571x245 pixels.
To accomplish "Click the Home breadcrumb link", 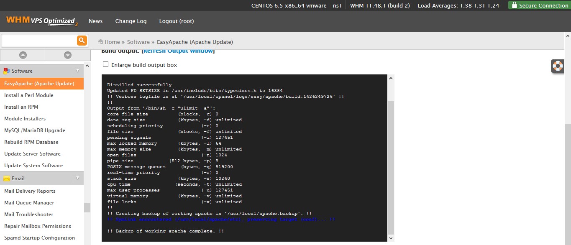I will click(112, 42).
